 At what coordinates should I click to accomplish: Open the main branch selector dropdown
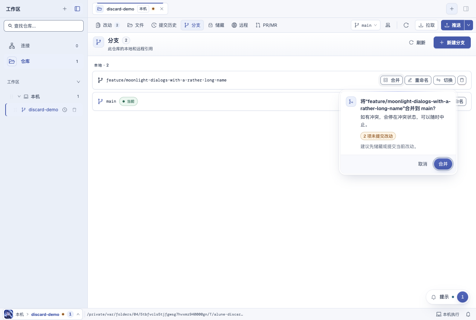tap(366, 25)
